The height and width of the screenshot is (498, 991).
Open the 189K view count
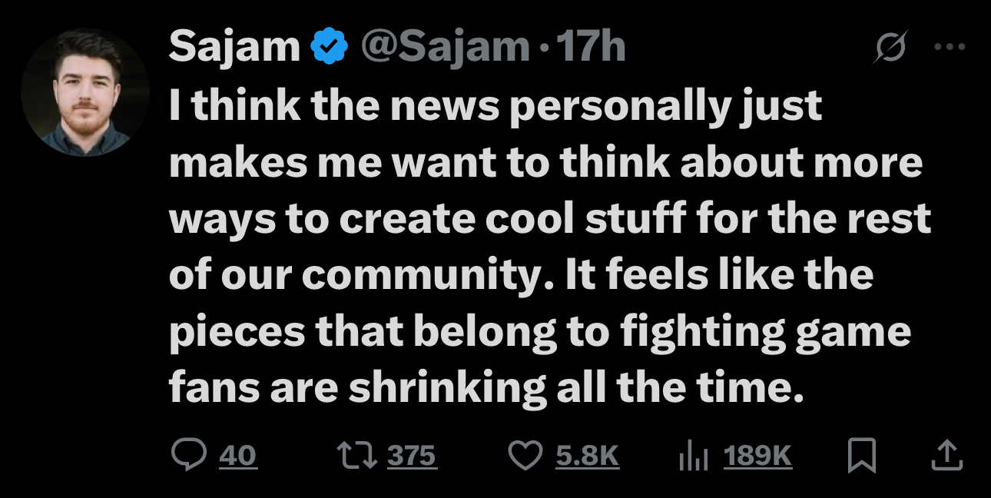coord(757,456)
